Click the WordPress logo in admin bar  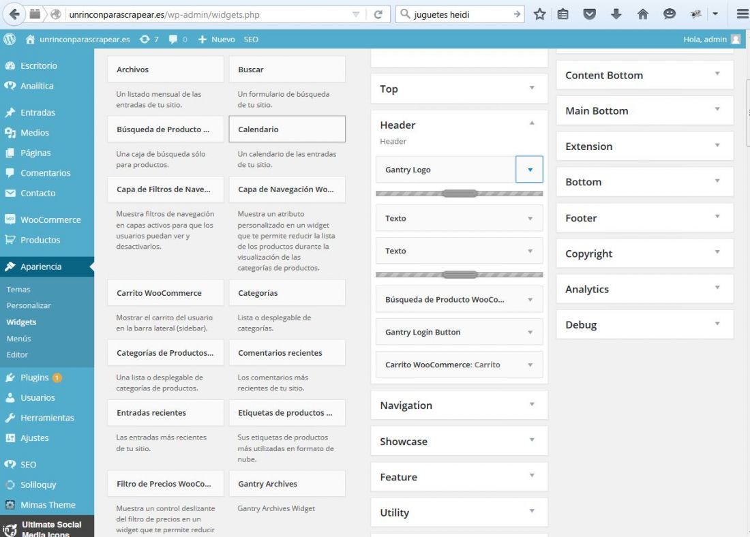[x=10, y=40]
